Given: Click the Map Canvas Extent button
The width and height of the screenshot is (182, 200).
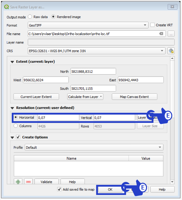Looking at the screenshot, I should pos(134,97).
